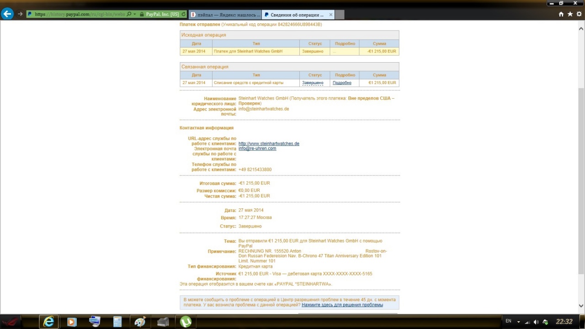Open the browser home page icon
Viewport: 585px width, 329px height.
[561, 14]
